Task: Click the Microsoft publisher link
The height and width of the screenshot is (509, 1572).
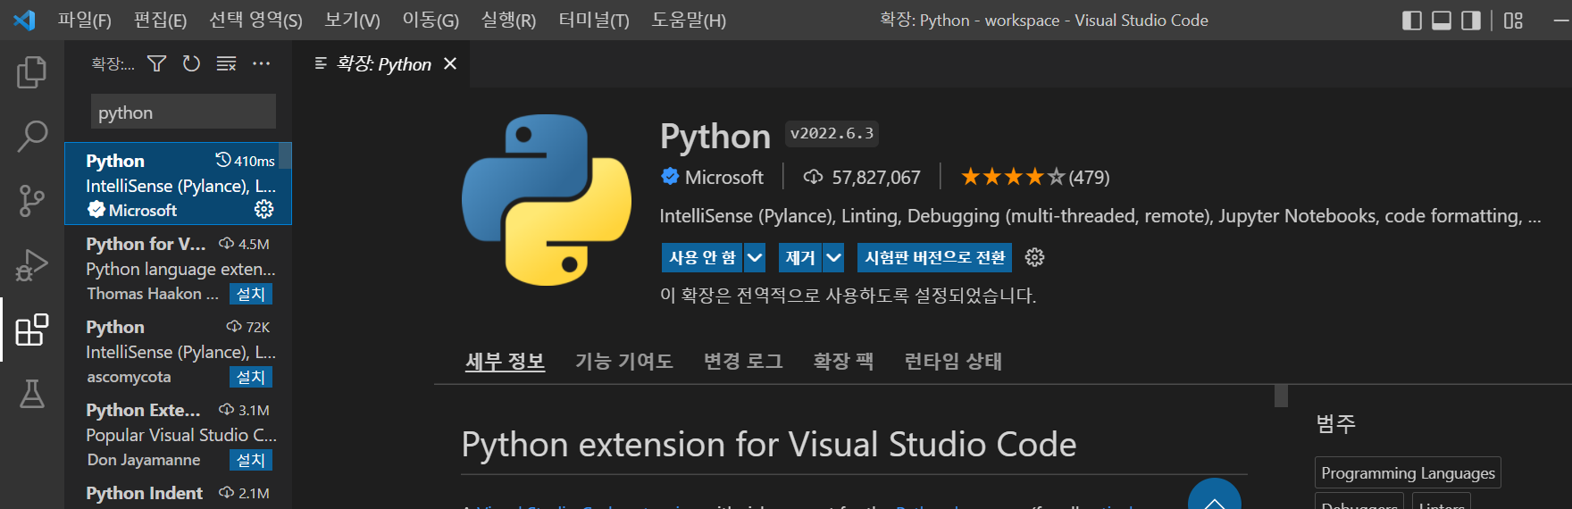Action: (723, 177)
